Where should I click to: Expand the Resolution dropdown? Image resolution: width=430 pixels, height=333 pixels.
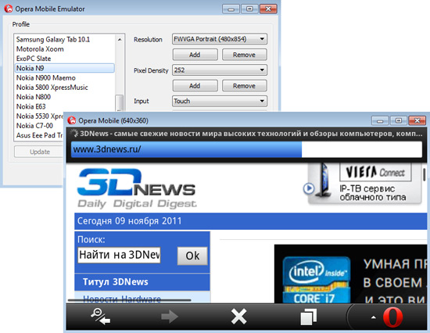point(220,39)
